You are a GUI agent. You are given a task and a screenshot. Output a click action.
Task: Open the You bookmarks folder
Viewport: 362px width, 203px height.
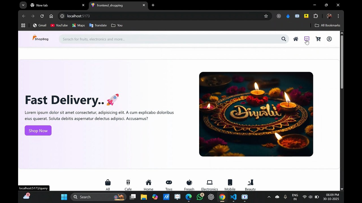pyautogui.click(x=117, y=25)
